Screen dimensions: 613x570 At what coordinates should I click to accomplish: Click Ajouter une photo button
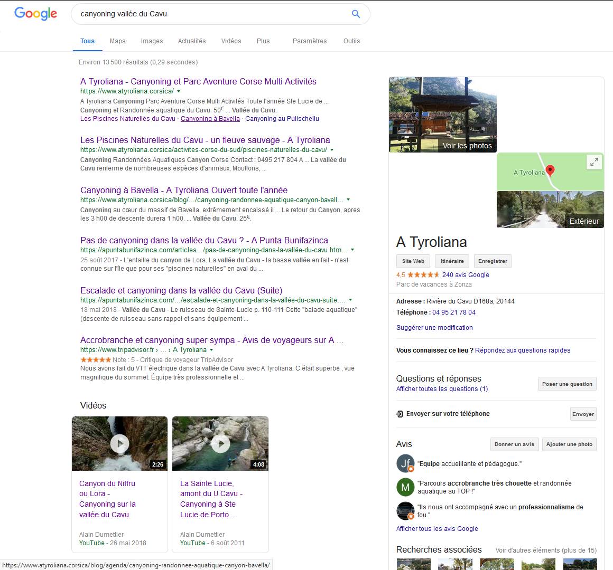(569, 444)
